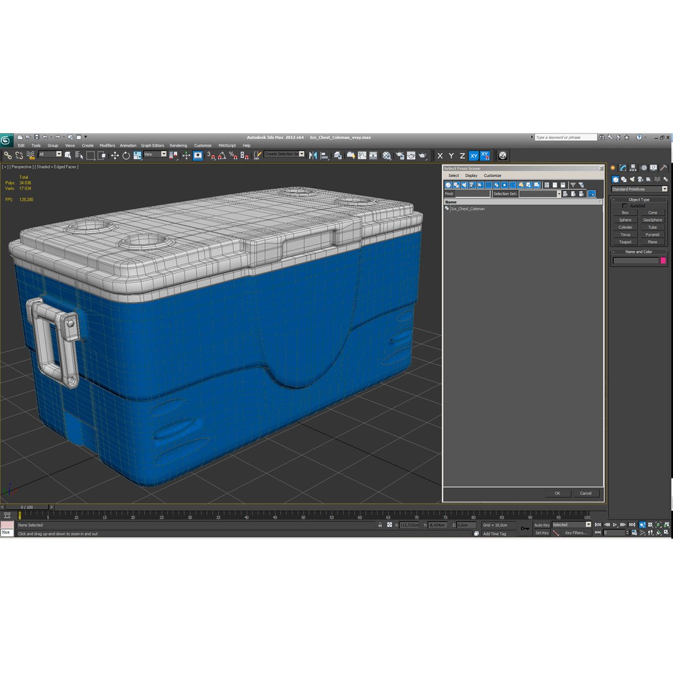Click OK in the Select From Scene dialog

pos(558,494)
